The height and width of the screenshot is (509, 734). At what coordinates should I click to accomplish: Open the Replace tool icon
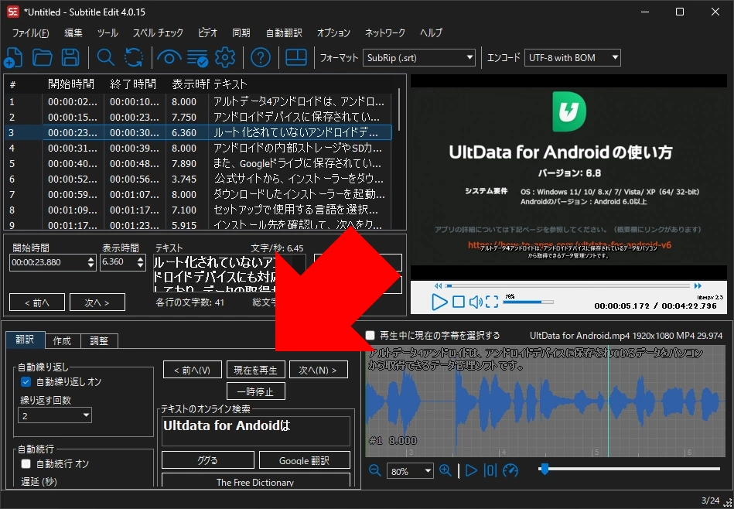pyautogui.click(x=134, y=57)
